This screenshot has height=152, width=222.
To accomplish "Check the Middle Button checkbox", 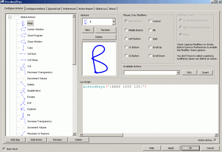I will pyautogui.click(x=126, y=30).
